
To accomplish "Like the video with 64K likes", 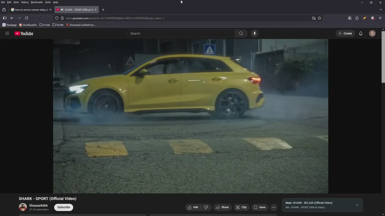I will (x=193, y=207).
